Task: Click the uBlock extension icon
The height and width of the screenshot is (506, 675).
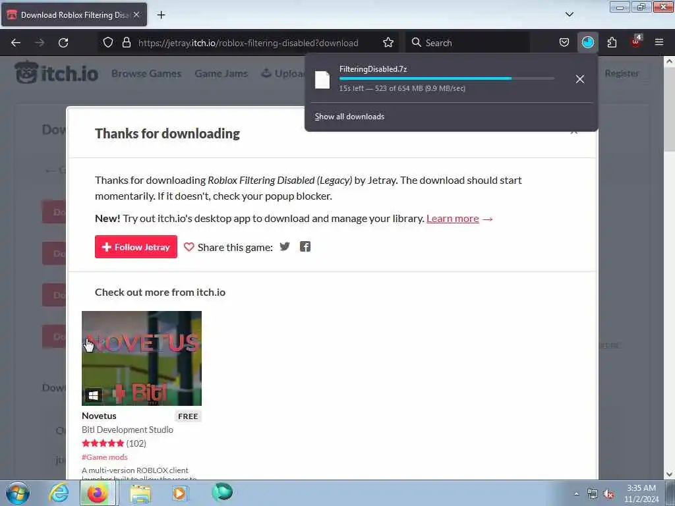Action: [636, 42]
